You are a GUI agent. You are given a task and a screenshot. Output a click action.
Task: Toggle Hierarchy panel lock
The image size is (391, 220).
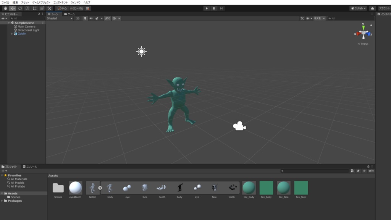click(x=39, y=14)
